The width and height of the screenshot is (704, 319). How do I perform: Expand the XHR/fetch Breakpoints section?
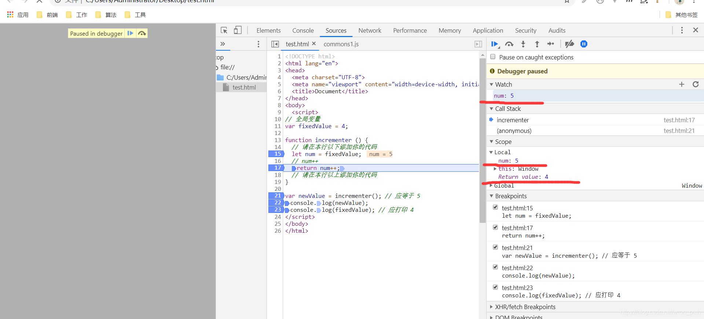(491, 307)
